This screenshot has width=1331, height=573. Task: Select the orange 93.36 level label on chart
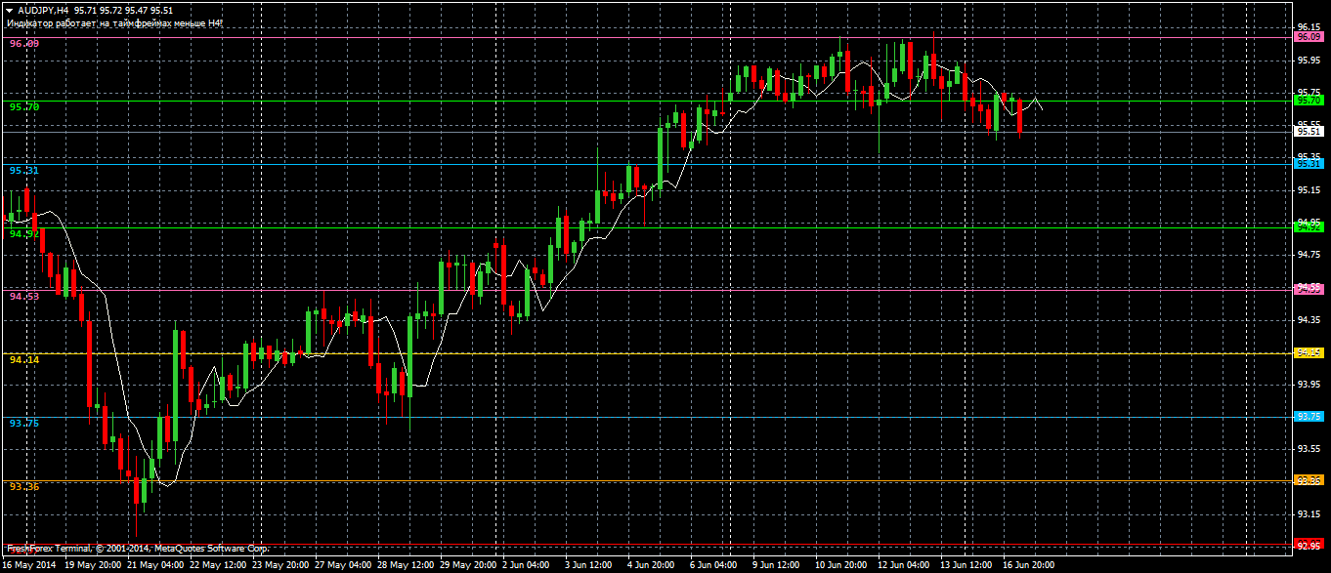coord(24,486)
